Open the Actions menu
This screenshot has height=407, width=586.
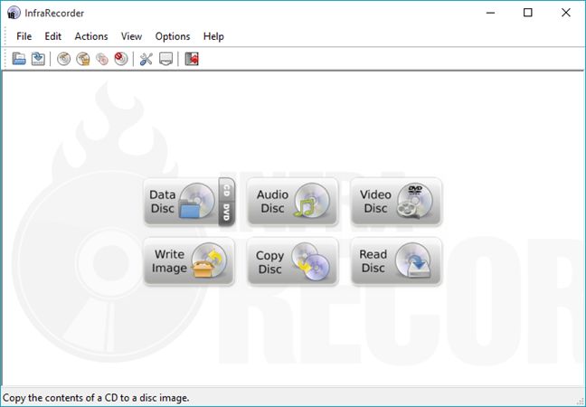tap(91, 36)
